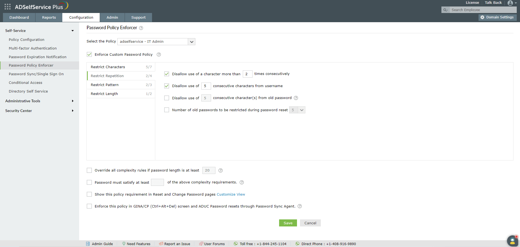Viewport: 520px width, 247px height.
Task: Save the password policy settings
Action: pyautogui.click(x=288, y=223)
